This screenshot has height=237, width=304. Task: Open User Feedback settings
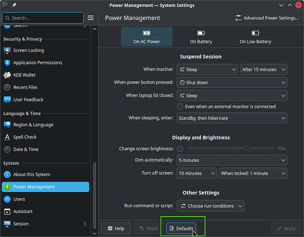pos(45,100)
